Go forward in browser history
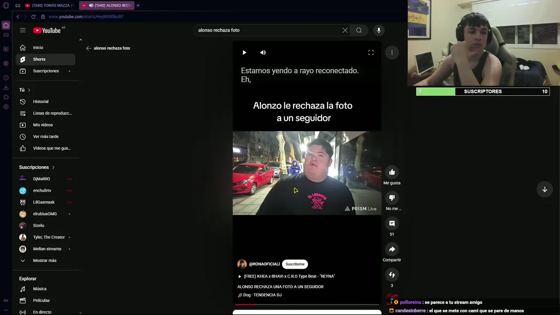This screenshot has width=560, height=315. [25, 17]
